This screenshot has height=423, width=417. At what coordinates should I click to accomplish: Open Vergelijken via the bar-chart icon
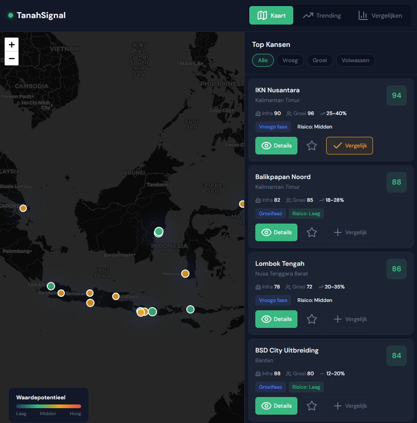(x=363, y=15)
